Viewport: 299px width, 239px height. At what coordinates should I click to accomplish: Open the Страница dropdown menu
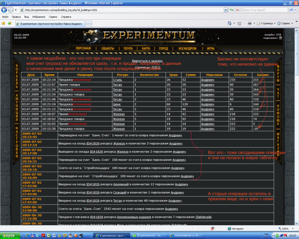tap(266, 23)
